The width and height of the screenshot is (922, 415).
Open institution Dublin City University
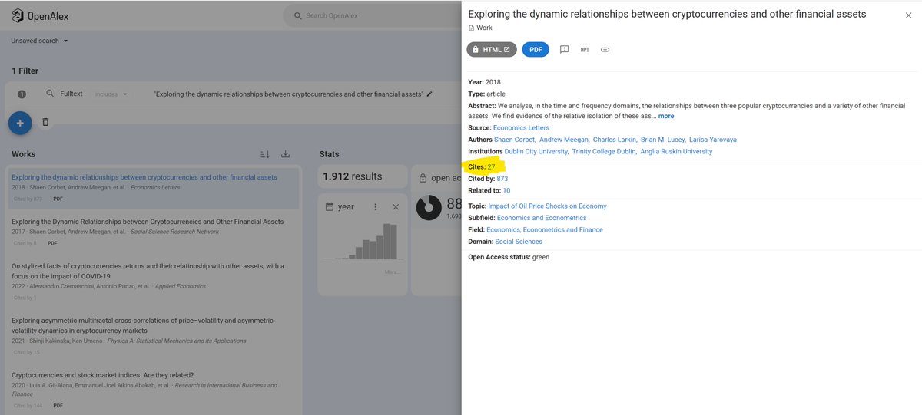[536, 152]
